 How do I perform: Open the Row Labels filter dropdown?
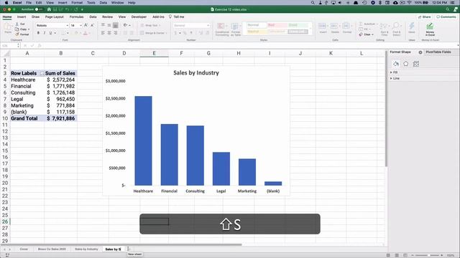tap(42, 73)
